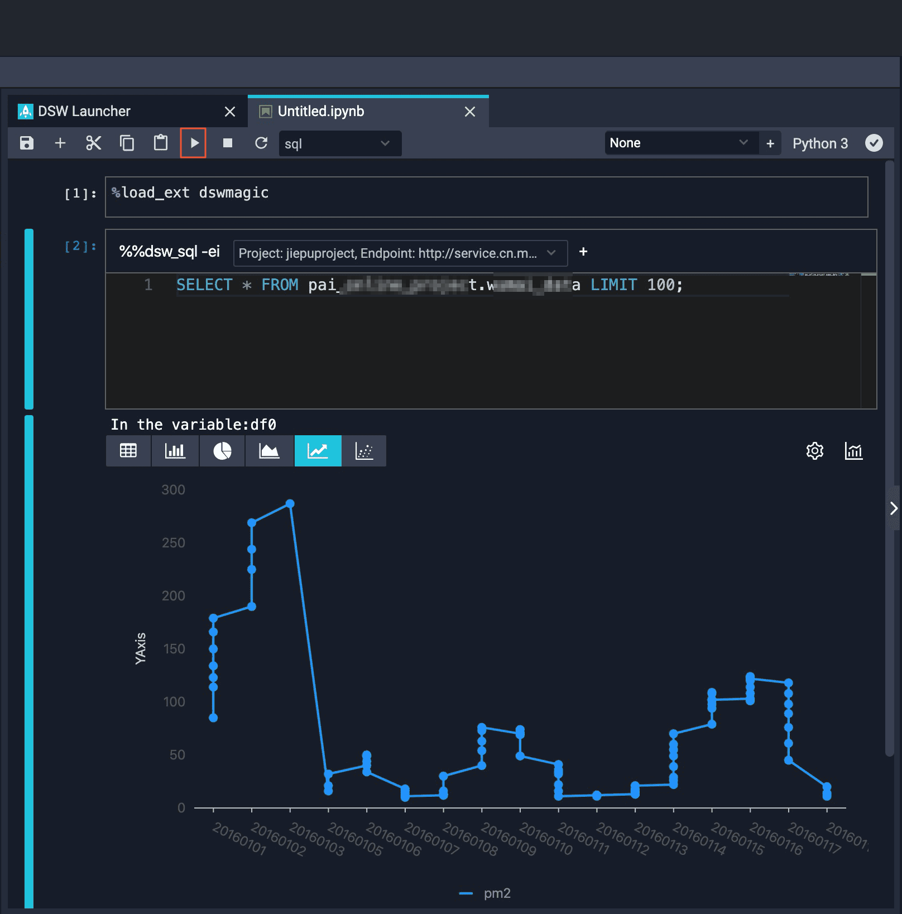The height and width of the screenshot is (914, 902).
Task: Click the 'In the variable:df0' text
Action: [193, 425]
